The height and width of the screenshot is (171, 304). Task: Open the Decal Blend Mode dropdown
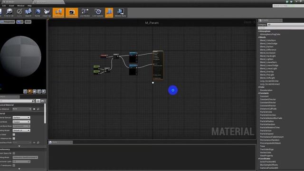coord(21,126)
